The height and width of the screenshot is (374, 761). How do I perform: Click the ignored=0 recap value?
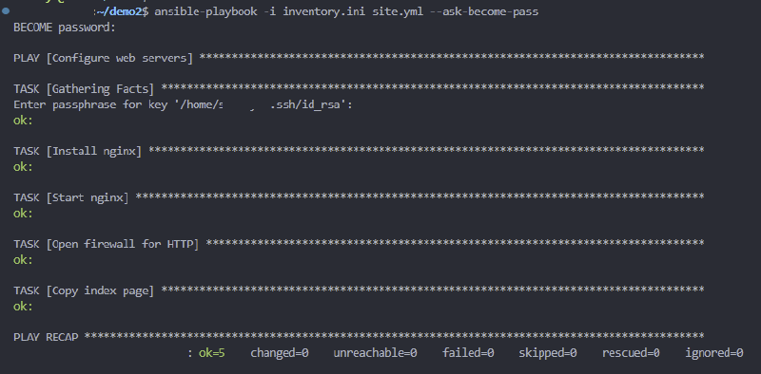(x=714, y=353)
